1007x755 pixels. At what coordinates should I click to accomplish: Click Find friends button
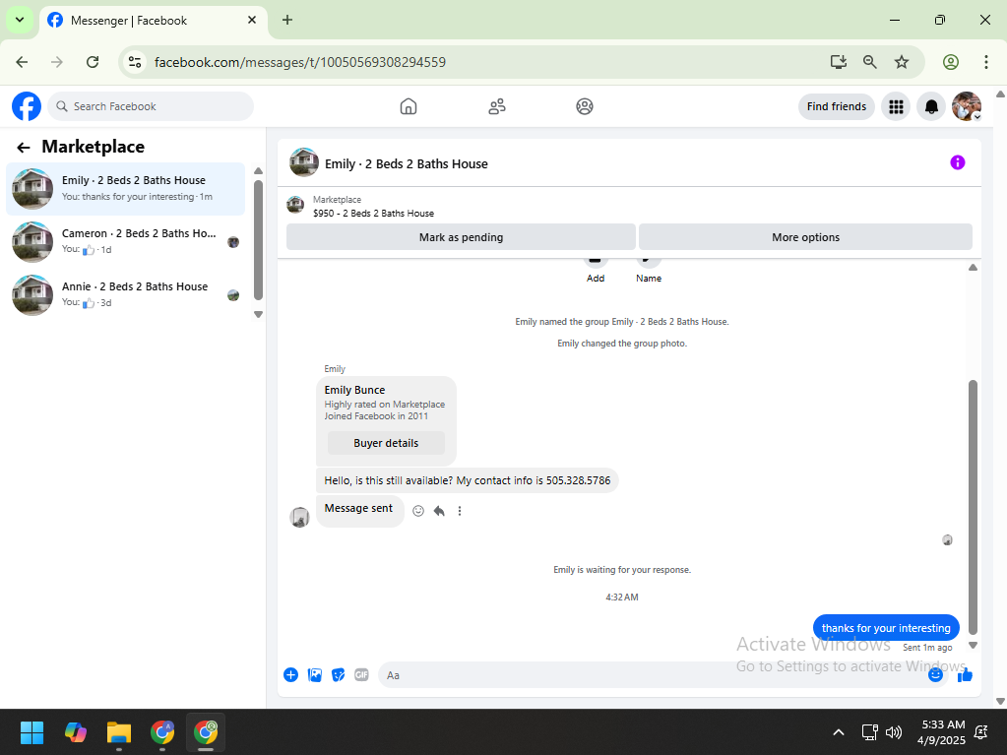click(x=836, y=106)
